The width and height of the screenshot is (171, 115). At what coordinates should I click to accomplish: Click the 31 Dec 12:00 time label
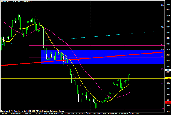[134, 114]
